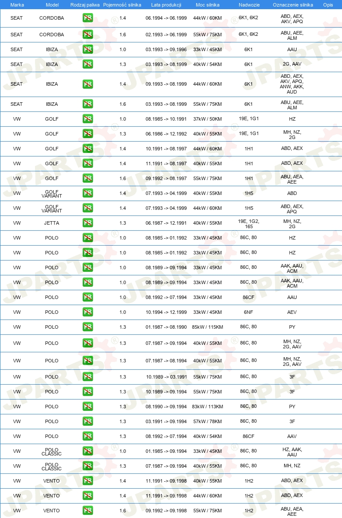Click date range 06.1986 -> 12.1992
Screen dimensions: 342x518
[166, 133]
